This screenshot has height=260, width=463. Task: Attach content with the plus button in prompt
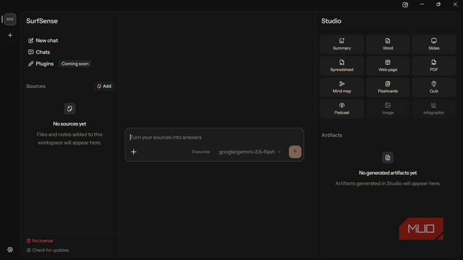pyautogui.click(x=134, y=152)
